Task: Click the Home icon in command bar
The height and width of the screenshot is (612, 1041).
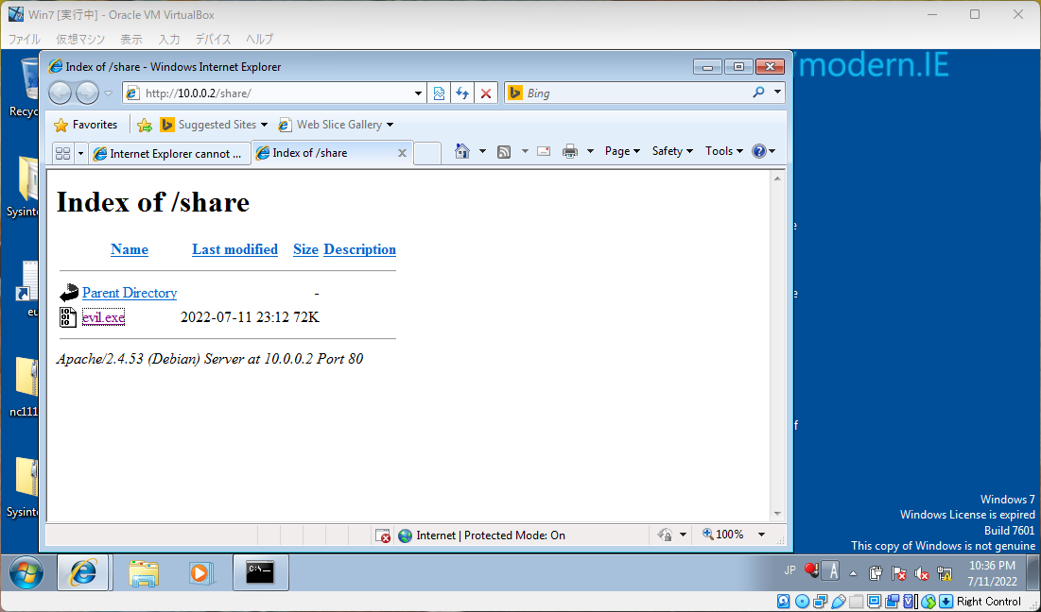Action: [462, 151]
